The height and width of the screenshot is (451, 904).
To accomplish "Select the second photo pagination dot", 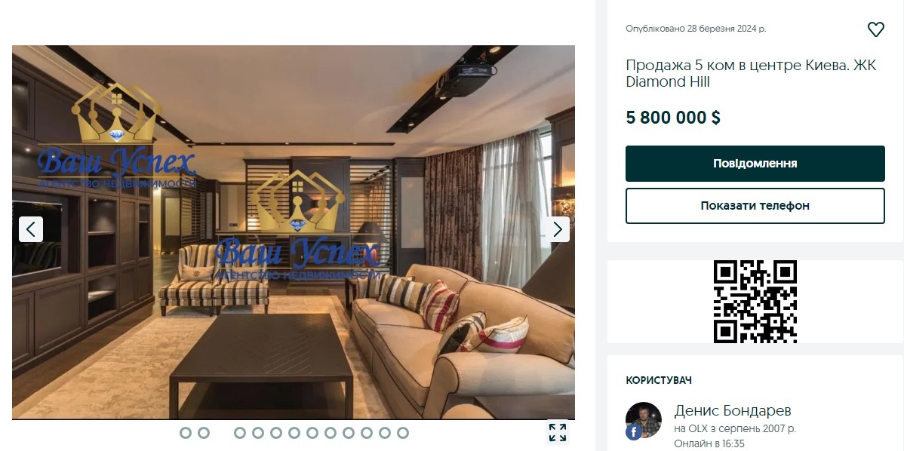I will (x=204, y=433).
